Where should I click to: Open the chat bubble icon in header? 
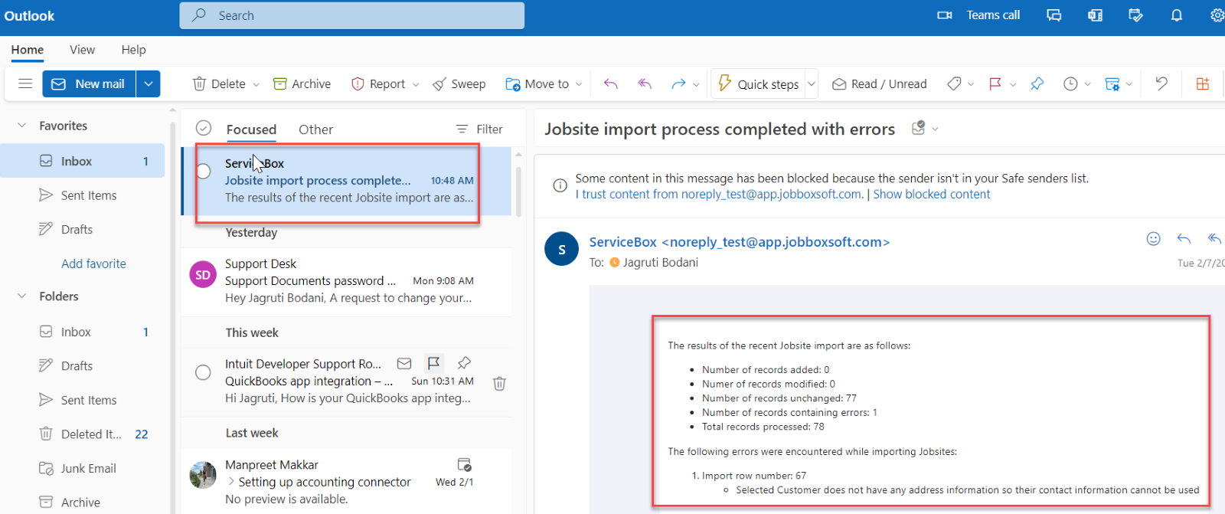(1054, 15)
